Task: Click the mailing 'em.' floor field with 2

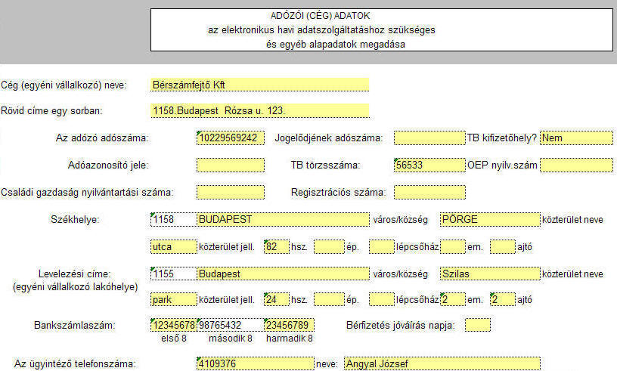Action: 452,299
